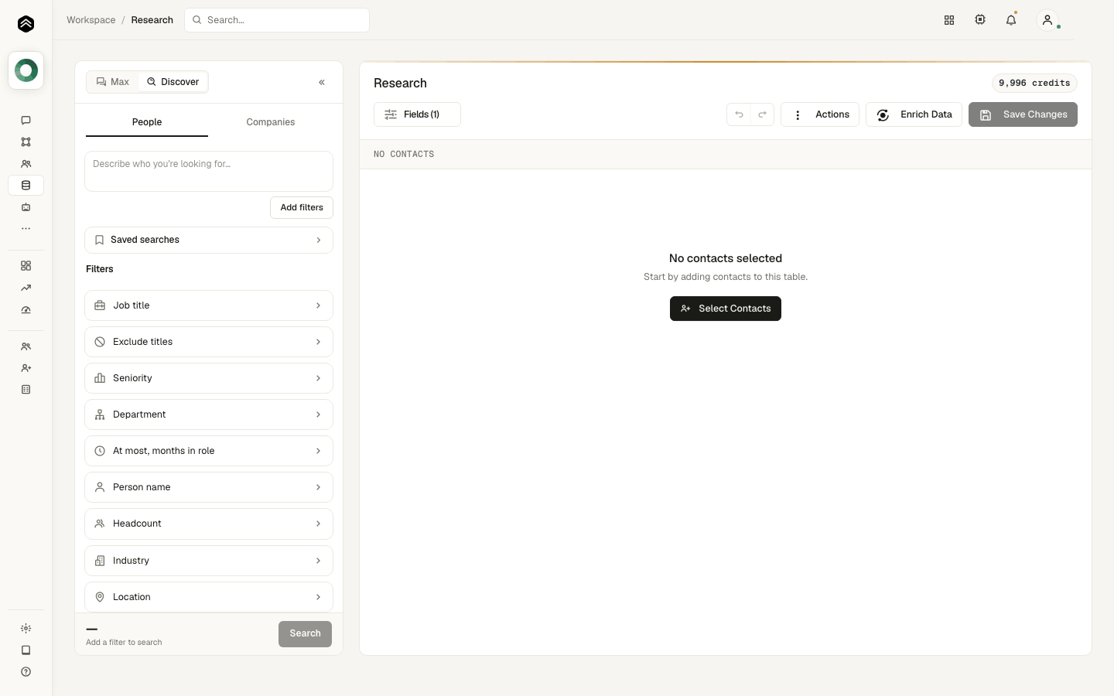Image resolution: width=1114 pixels, height=696 pixels.
Task: Expand the Seniority filter
Action: click(x=209, y=378)
